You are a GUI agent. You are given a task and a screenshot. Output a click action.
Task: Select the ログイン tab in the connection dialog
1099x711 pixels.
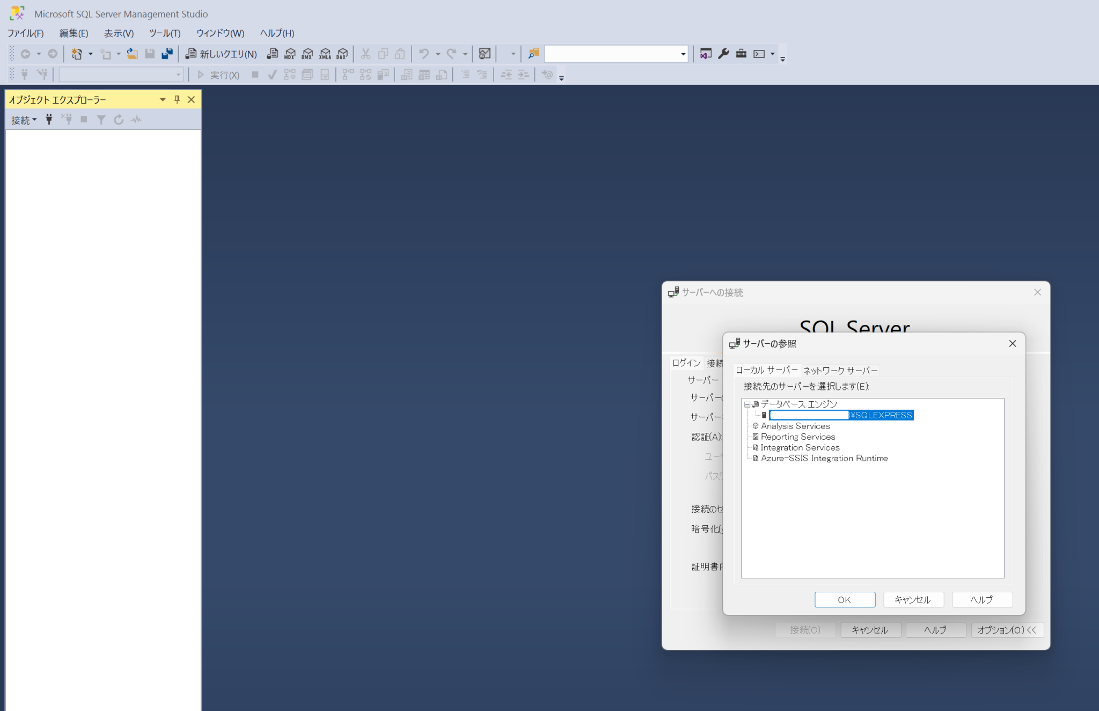tap(686, 362)
